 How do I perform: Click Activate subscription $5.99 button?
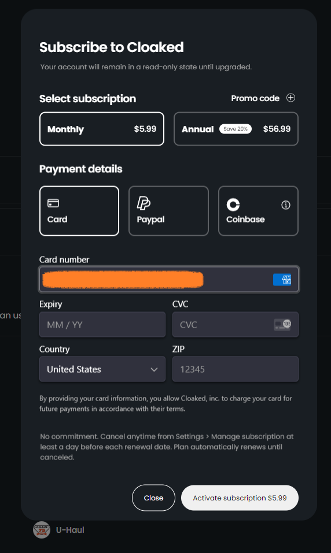click(x=240, y=498)
